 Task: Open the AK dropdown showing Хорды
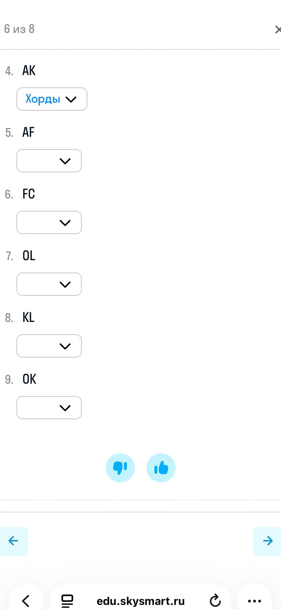pyautogui.click(x=52, y=99)
